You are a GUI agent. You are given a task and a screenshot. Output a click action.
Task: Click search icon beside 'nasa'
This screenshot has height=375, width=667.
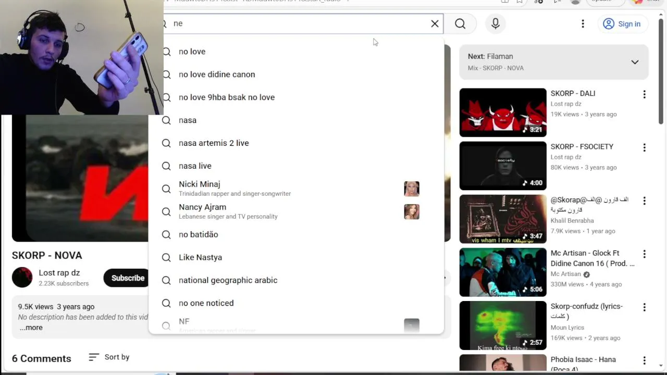tap(166, 120)
